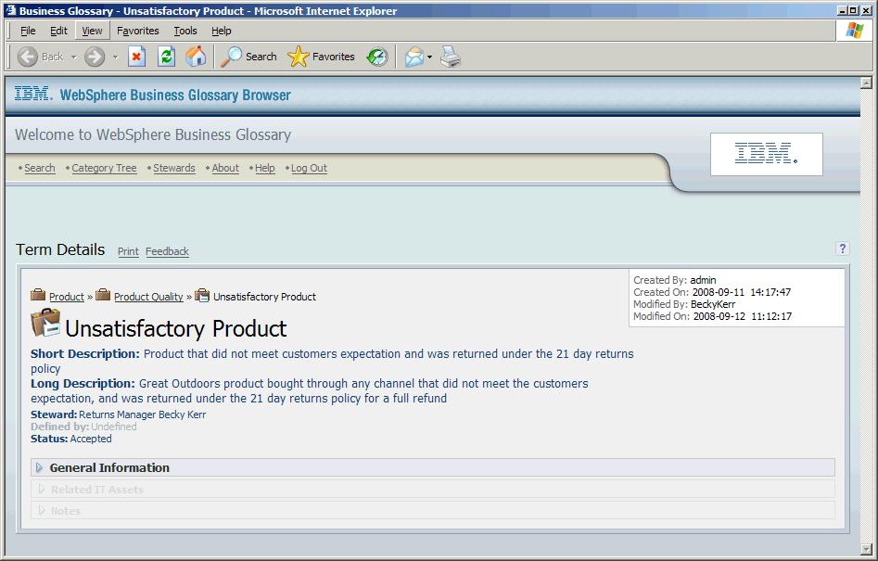Open the Tools menu
The height and width of the screenshot is (561, 878).
coord(185,31)
